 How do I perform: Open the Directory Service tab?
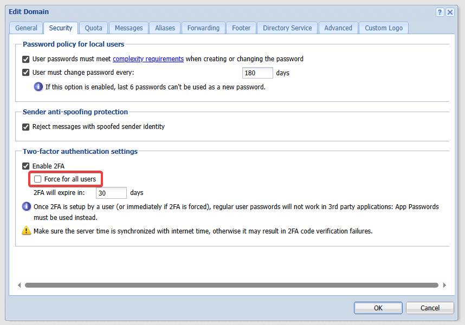point(287,28)
